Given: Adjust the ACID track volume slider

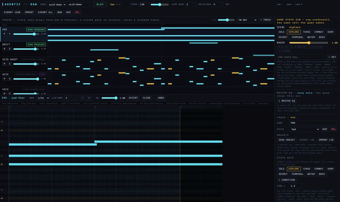Looking at the screenshot, I should [x=26, y=79].
